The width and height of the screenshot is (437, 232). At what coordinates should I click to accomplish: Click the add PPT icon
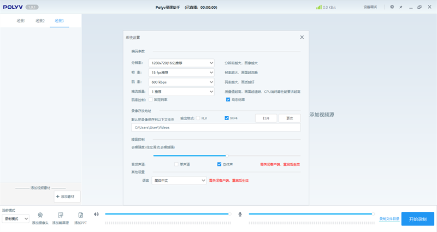[80, 215]
